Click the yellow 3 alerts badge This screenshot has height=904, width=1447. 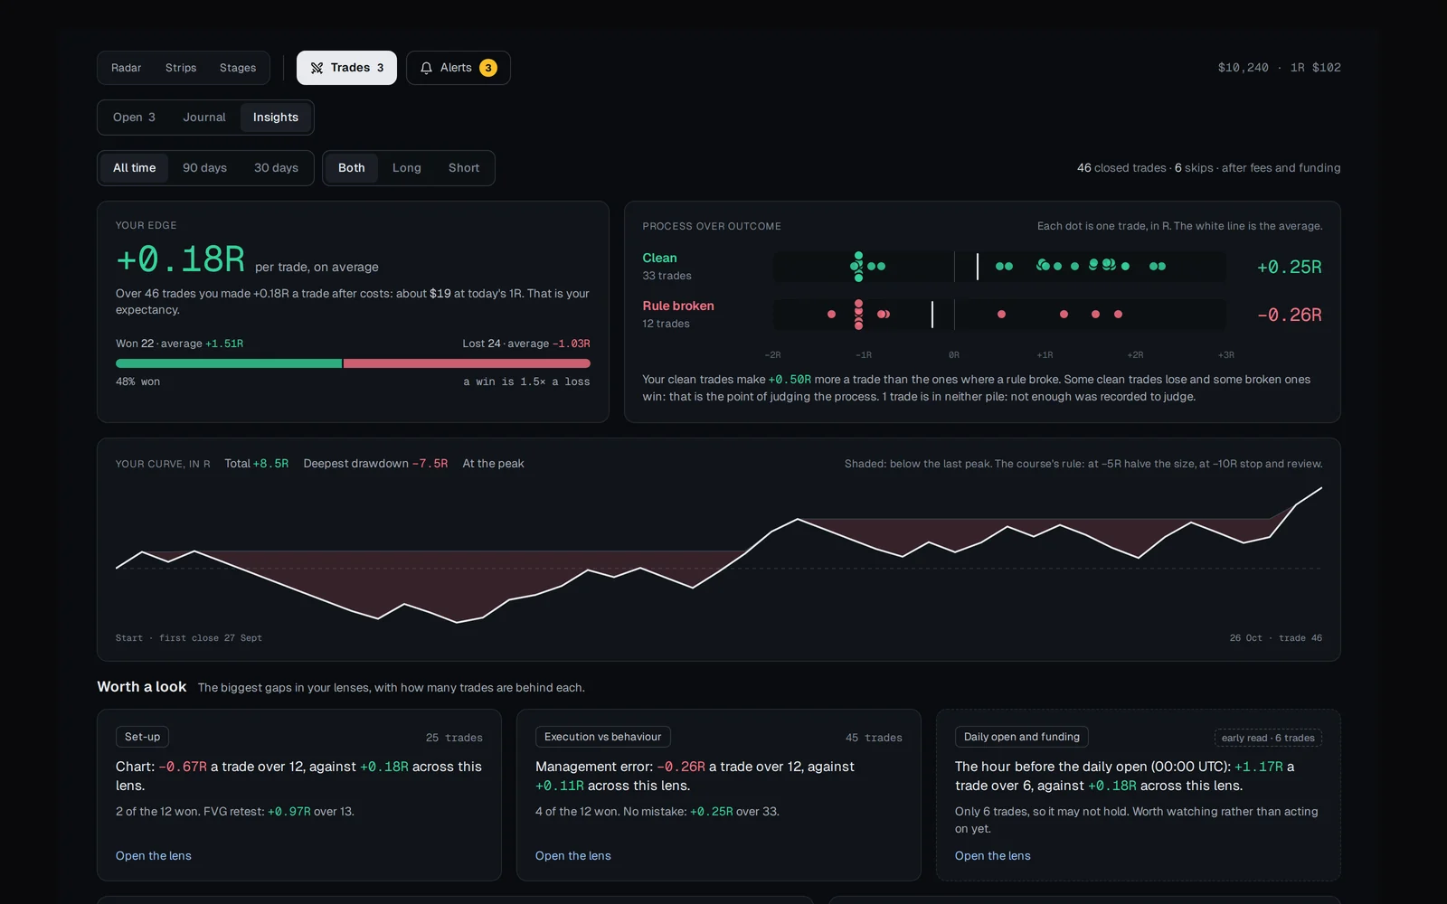pyautogui.click(x=488, y=68)
